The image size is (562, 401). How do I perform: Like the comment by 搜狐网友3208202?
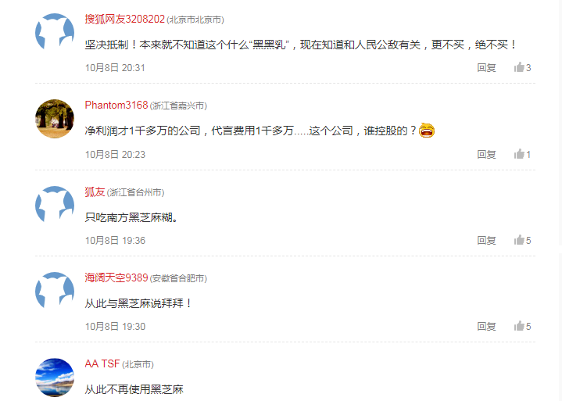tap(522, 67)
